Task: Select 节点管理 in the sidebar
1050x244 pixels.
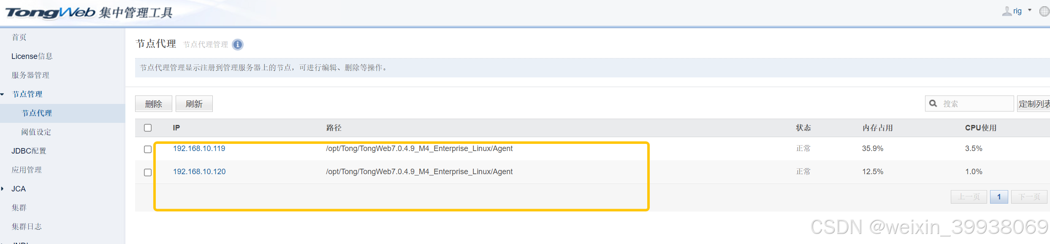Action: pyautogui.click(x=27, y=94)
